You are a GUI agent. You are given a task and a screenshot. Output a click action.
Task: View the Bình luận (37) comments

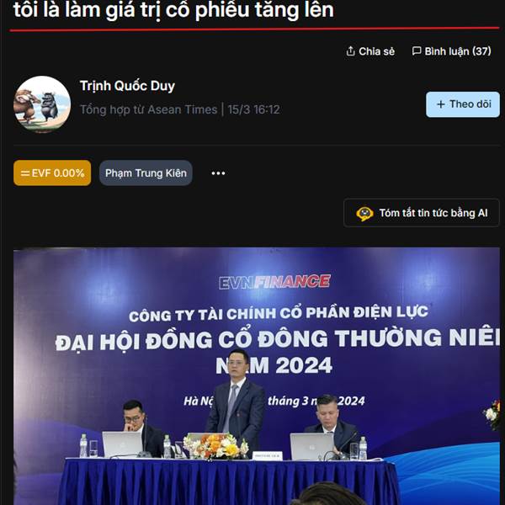pos(451,51)
